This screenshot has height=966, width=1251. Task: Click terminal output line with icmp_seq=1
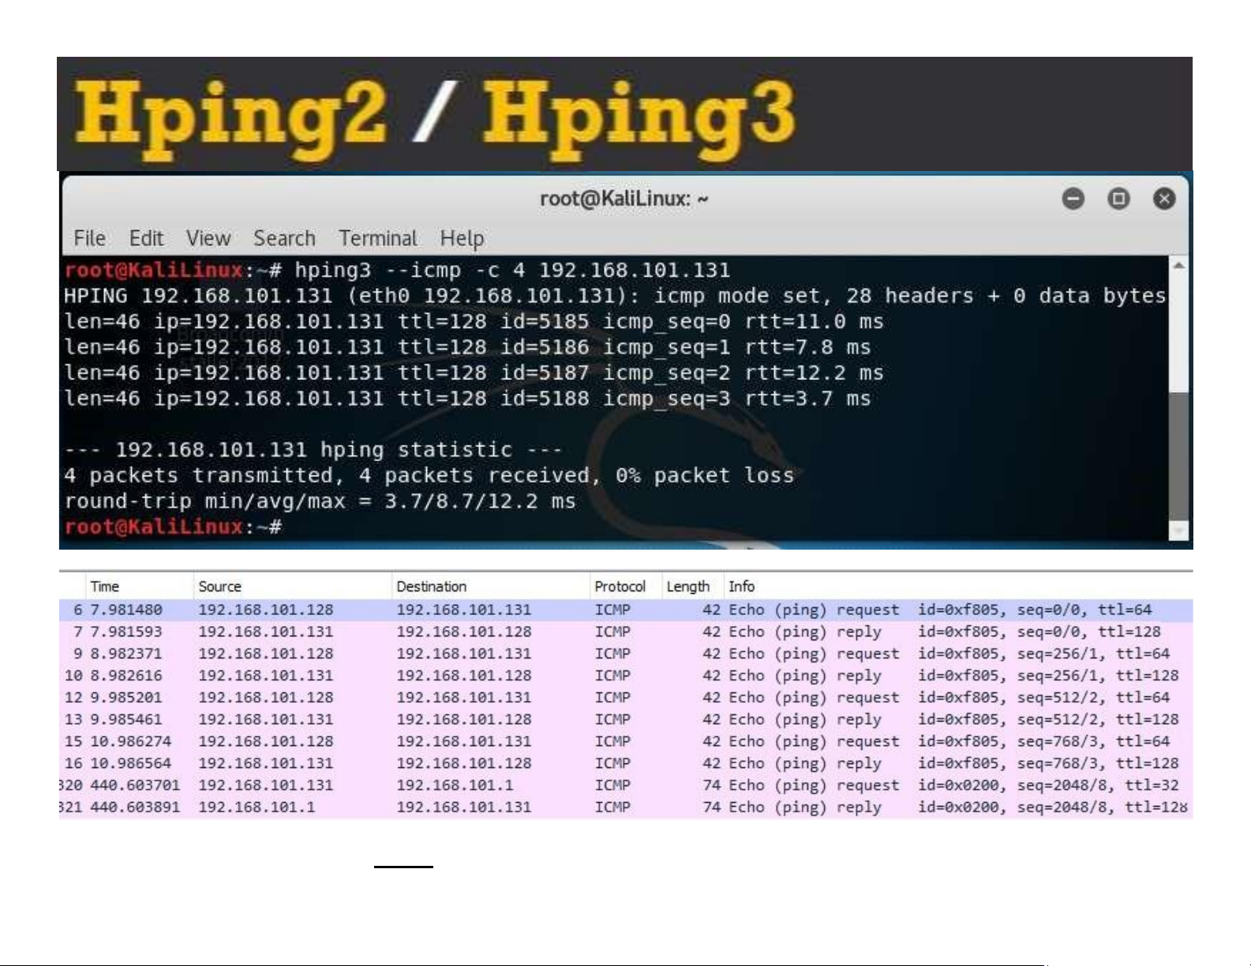click(x=467, y=347)
